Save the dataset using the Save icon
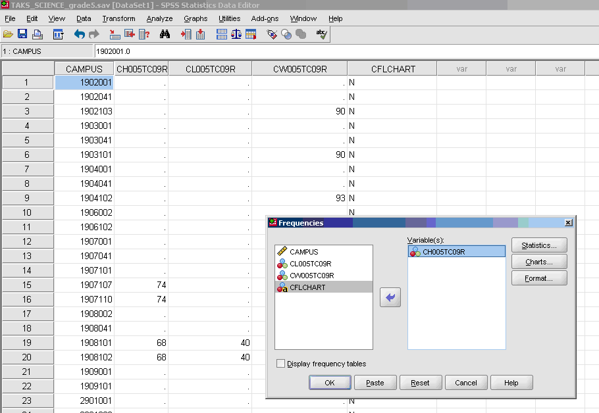599x413 pixels. click(x=22, y=34)
